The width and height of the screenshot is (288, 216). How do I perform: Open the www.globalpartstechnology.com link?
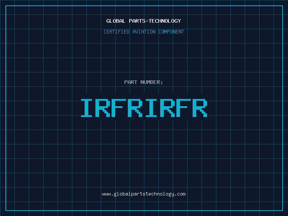[144, 194]
